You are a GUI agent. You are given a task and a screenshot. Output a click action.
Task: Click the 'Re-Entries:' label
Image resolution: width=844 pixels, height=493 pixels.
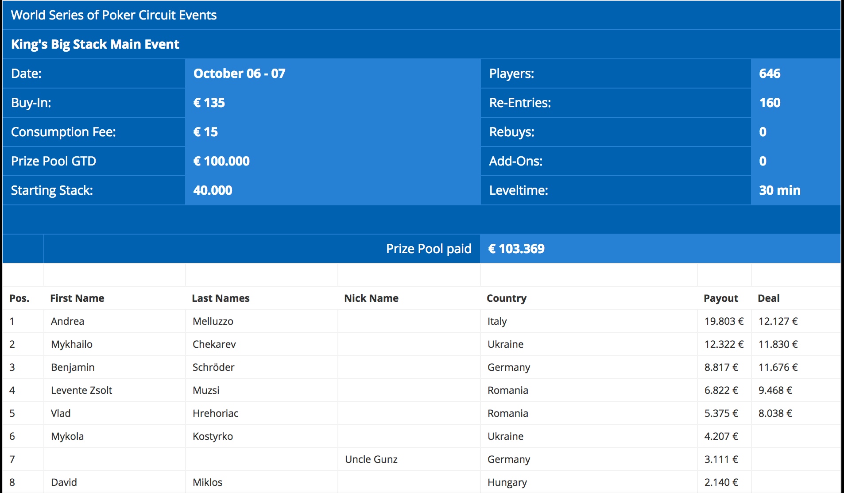tap(520, 103)
